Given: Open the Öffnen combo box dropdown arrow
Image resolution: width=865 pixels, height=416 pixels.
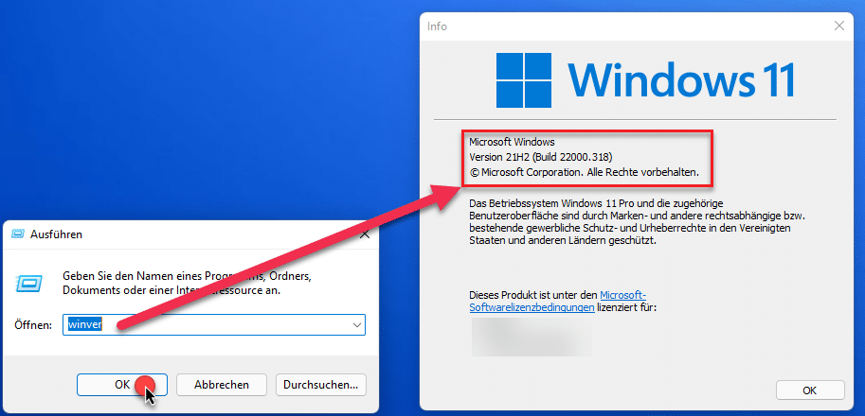Looking at the screenshot, I should click(x=356, y=325).
